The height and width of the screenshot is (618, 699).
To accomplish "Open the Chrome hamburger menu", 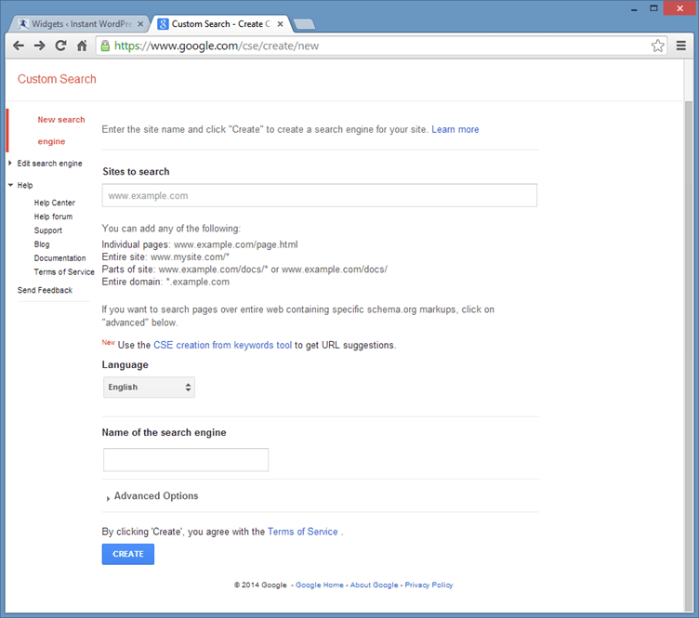I will tap(681, 46).
